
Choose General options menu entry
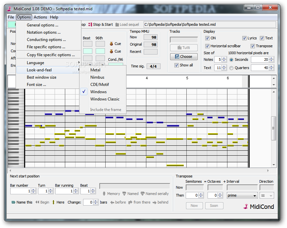[x=49, y=25]
